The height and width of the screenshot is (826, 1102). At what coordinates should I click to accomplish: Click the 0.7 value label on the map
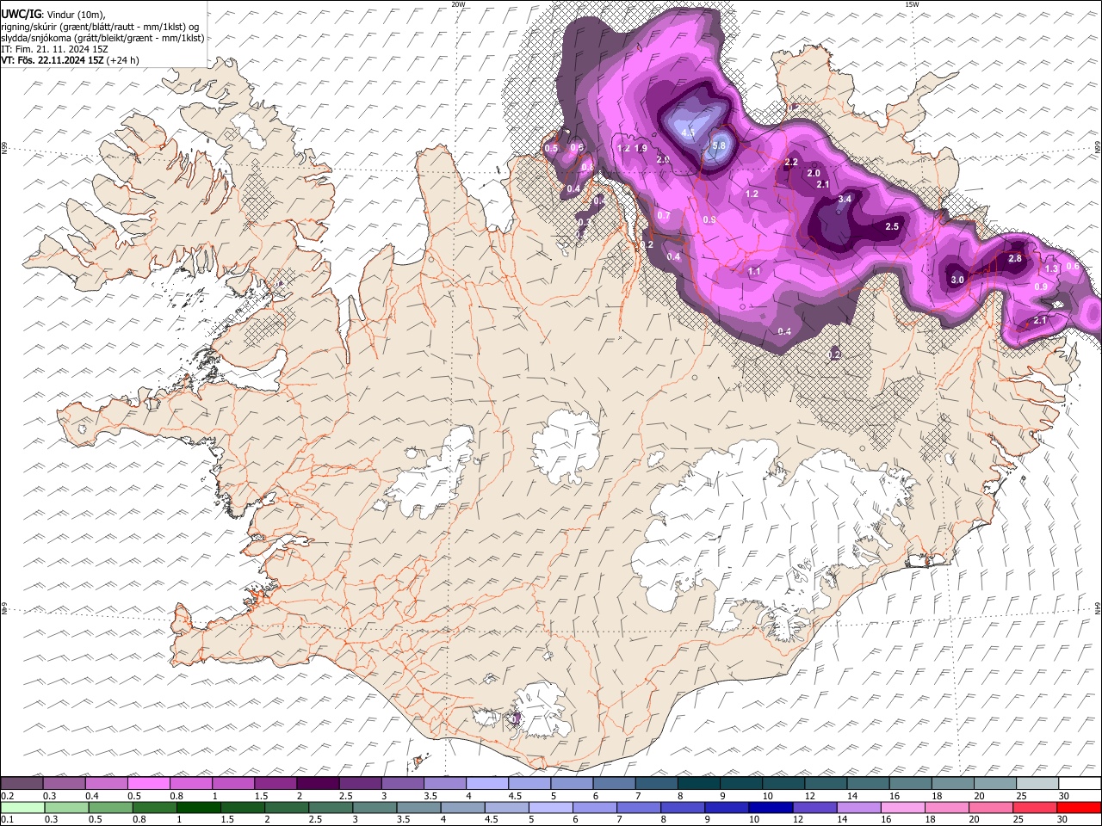click(664, 215)
